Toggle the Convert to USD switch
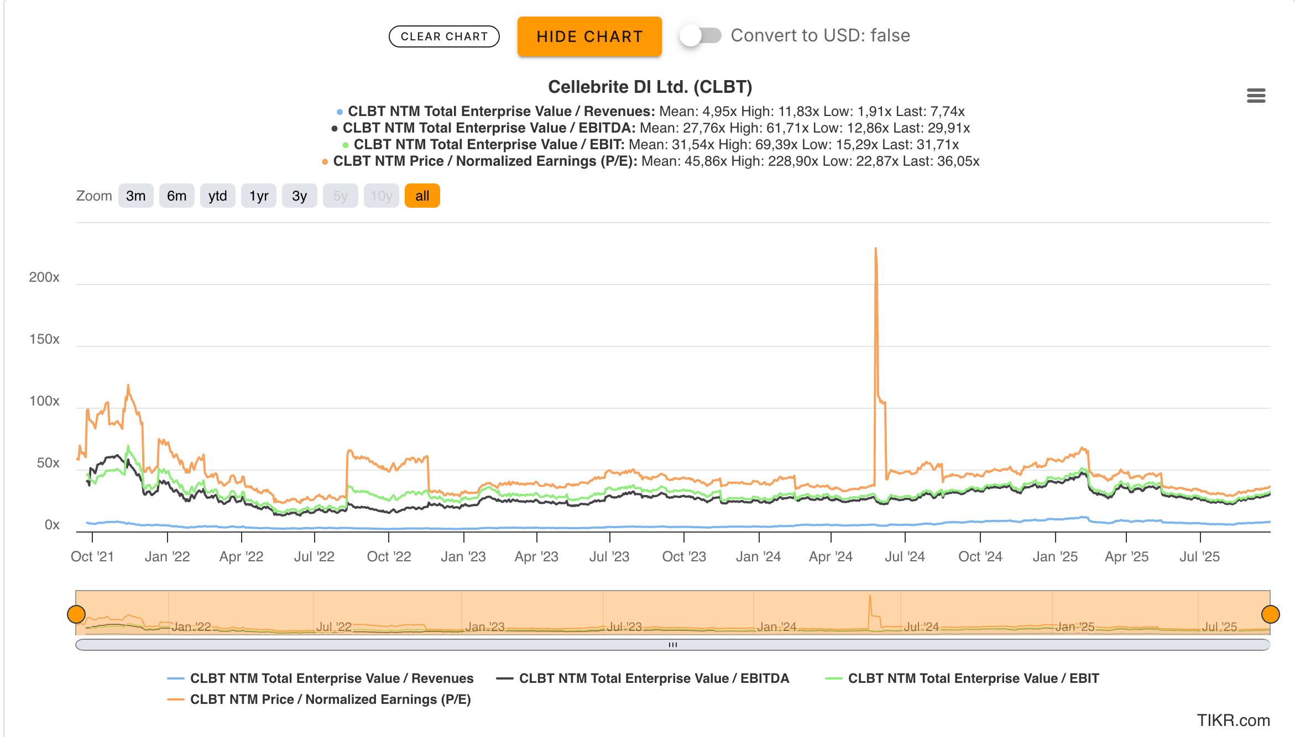 700,36
